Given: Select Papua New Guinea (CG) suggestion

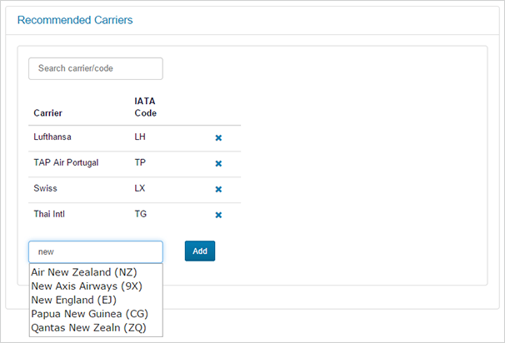Looking at the screenshot, I should click(x=89, y=314).
